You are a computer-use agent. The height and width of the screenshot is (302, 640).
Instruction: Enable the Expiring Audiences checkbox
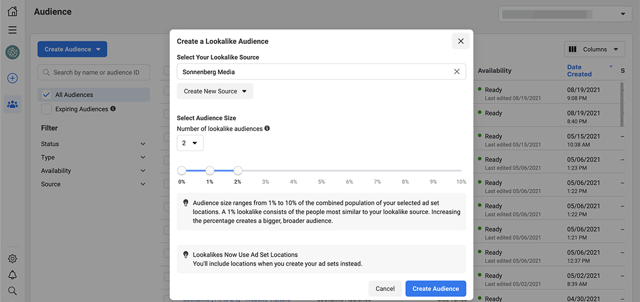(46, 109)
